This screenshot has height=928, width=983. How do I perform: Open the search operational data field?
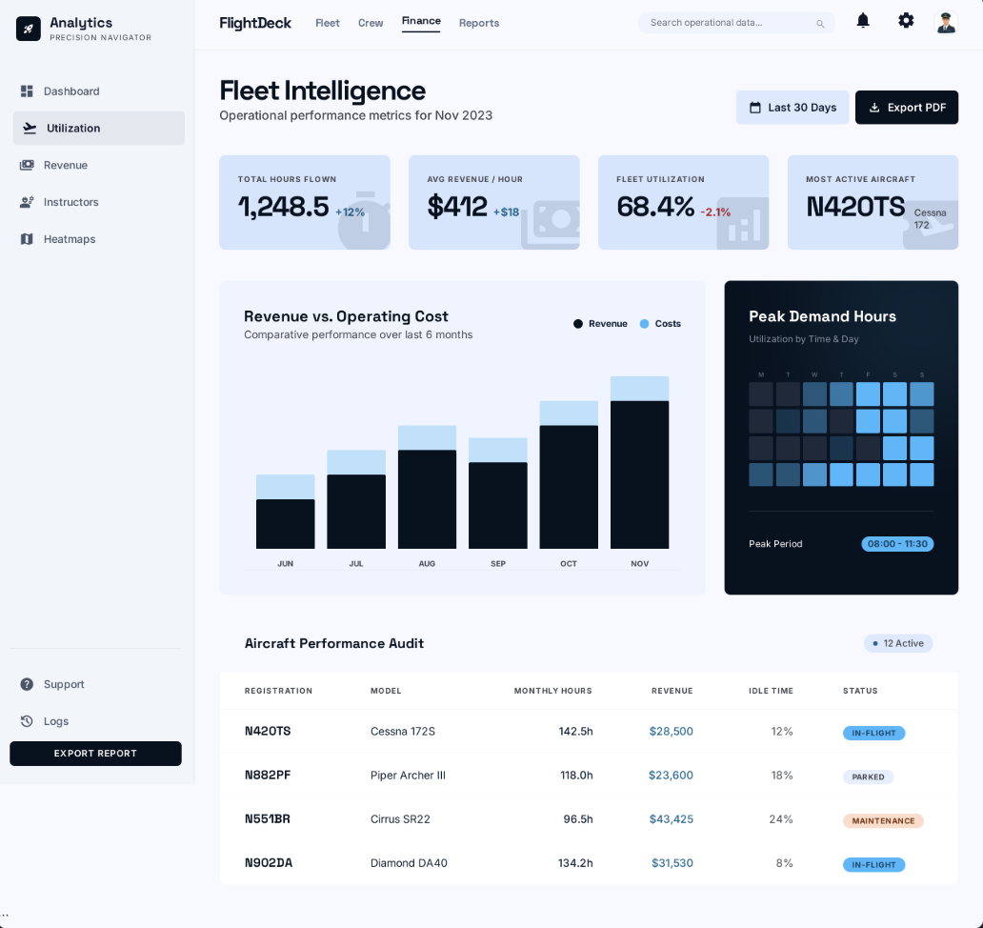coord(736,22)
